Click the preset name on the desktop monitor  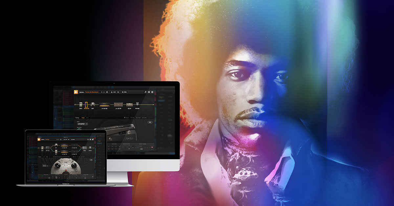[92, 92]
